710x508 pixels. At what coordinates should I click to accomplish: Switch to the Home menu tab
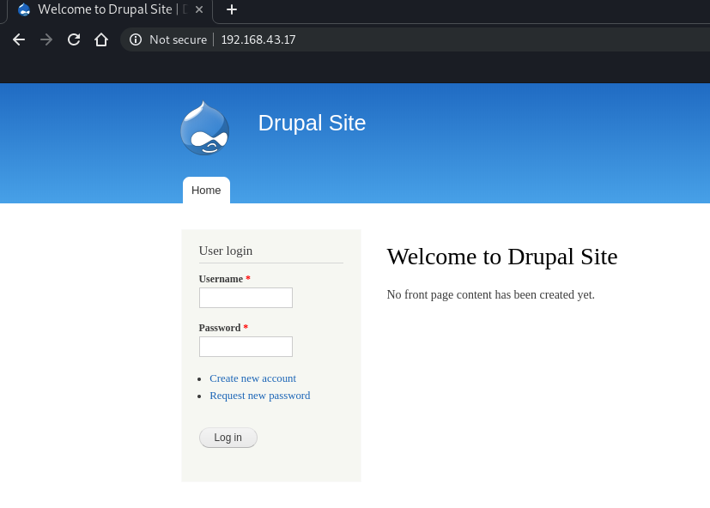coord(206,190)
